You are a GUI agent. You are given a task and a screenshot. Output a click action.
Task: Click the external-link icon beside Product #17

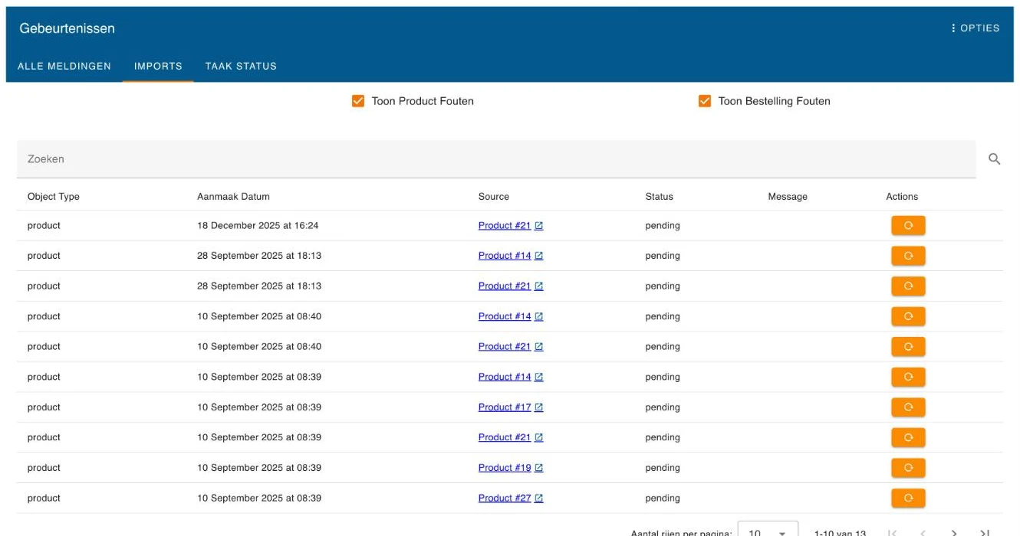(539, 407)
